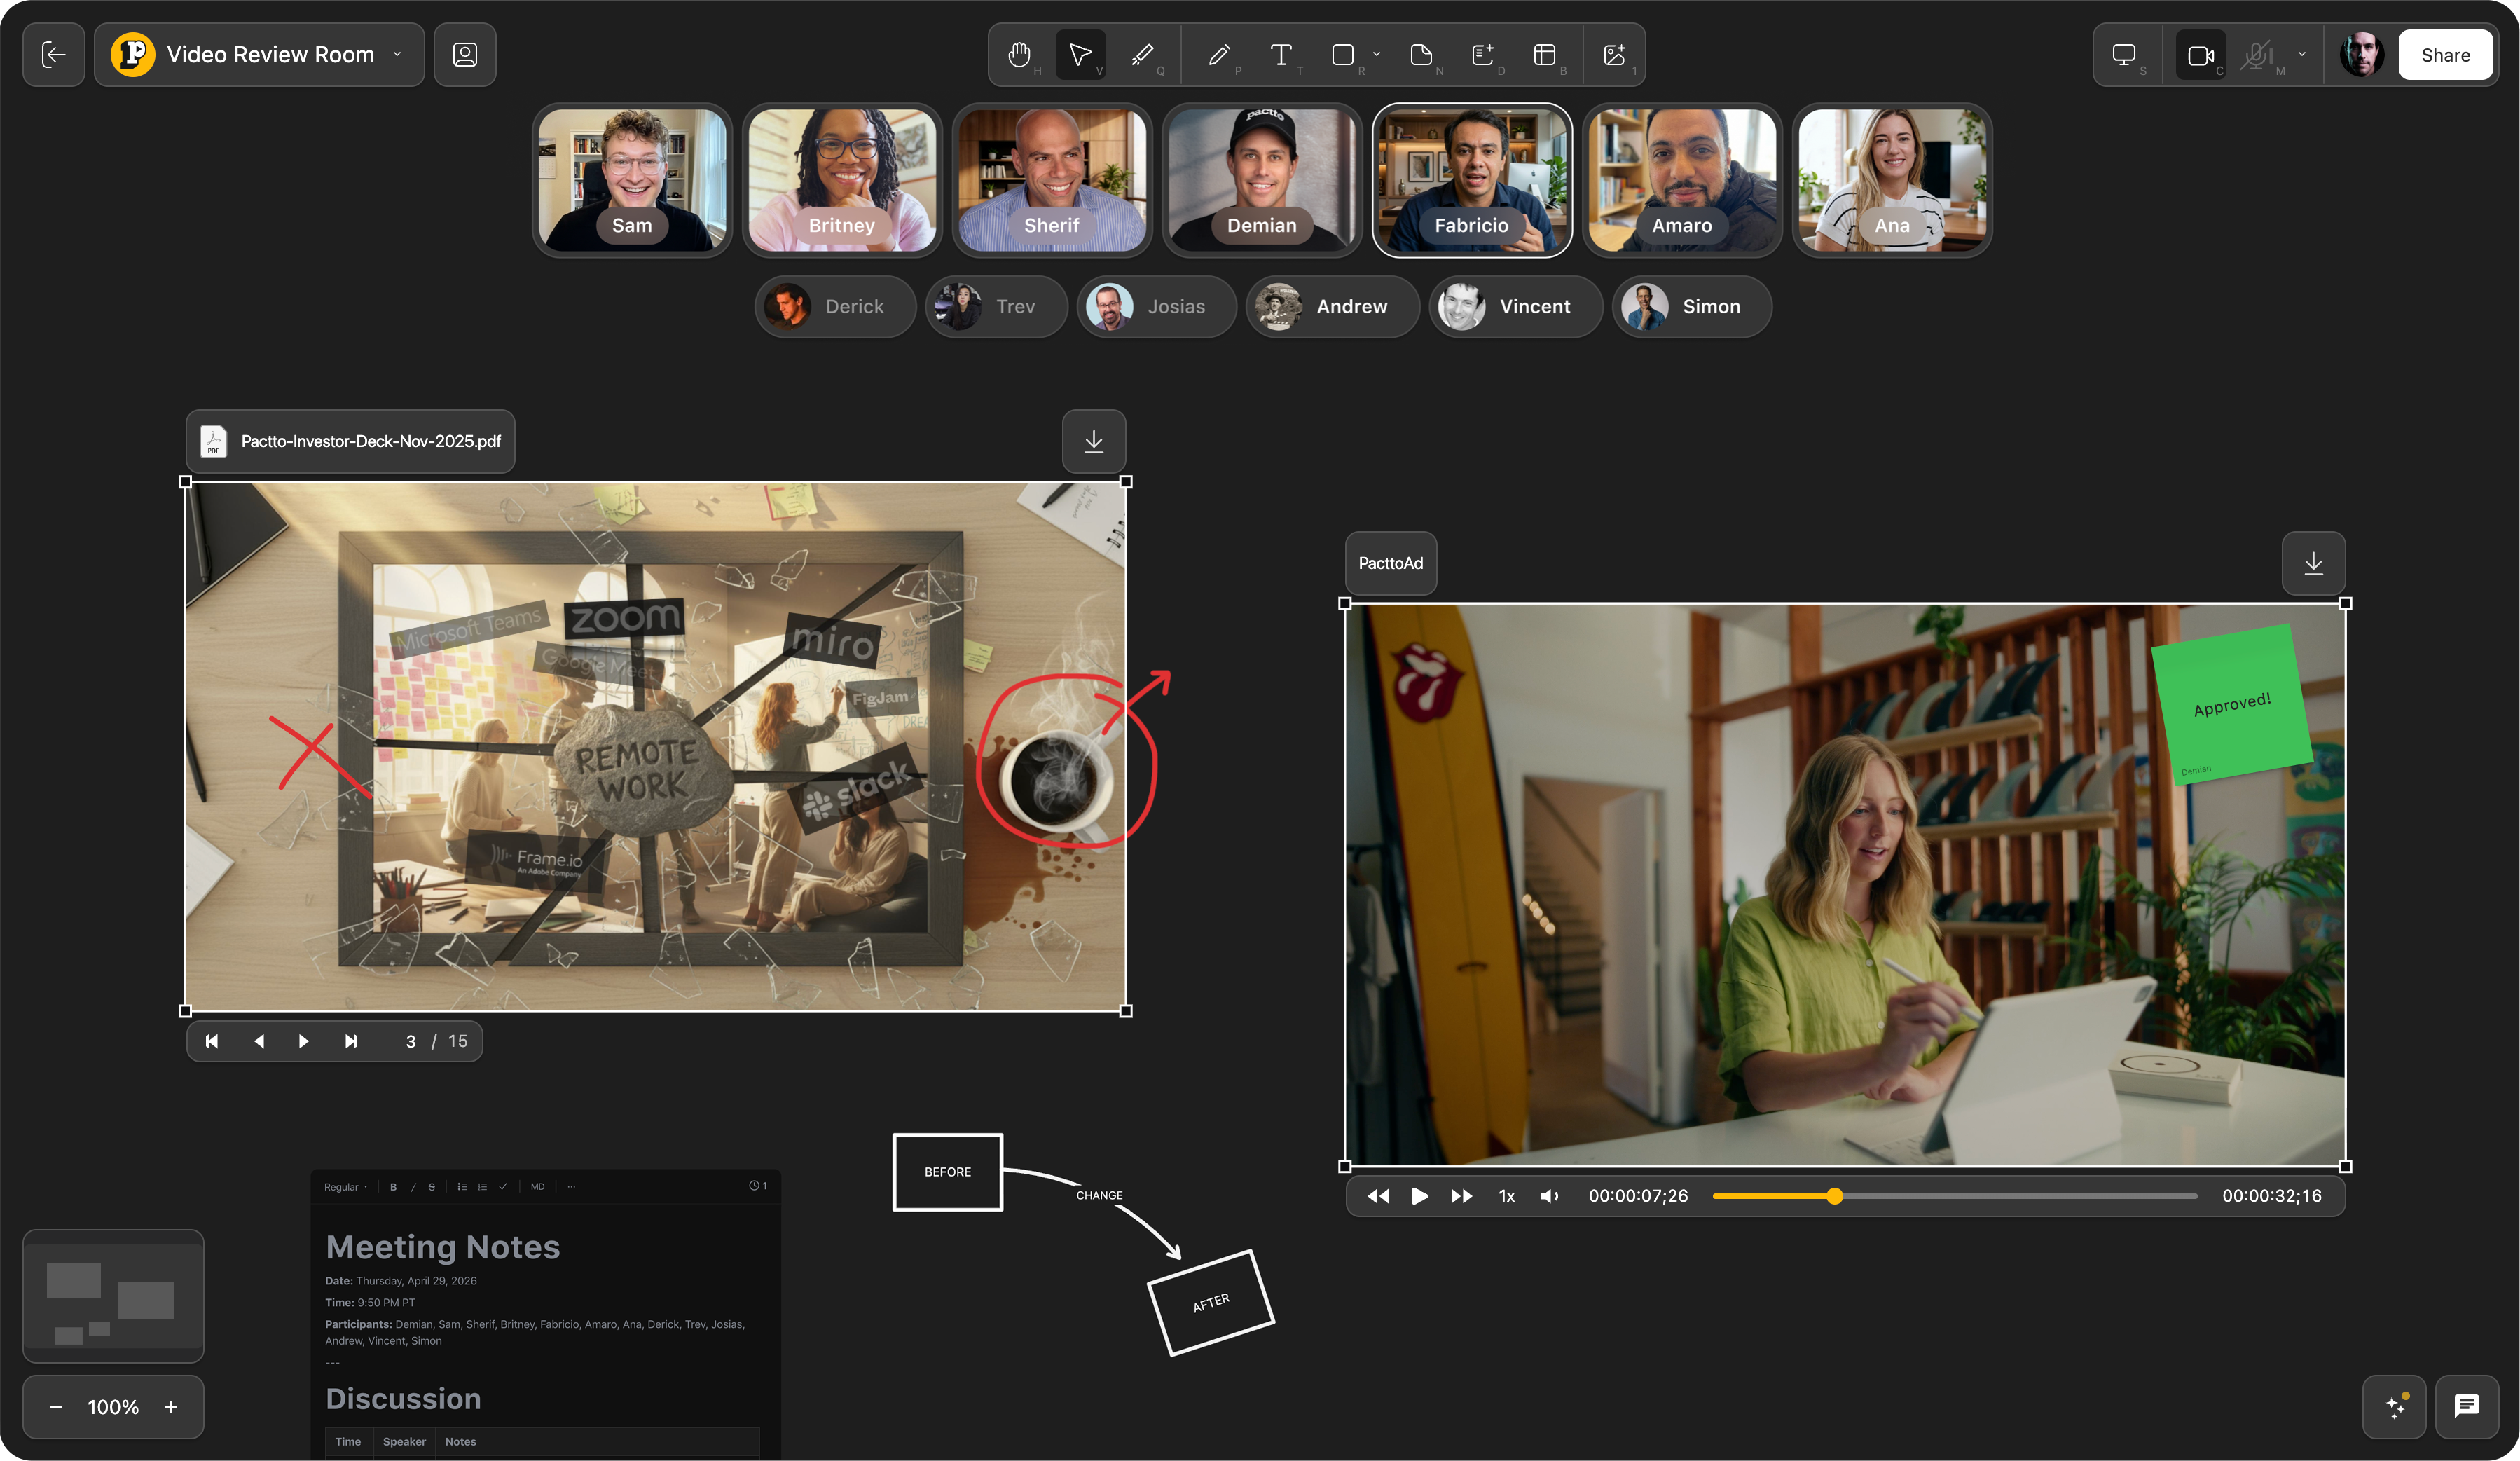Viewport: 2520px width, 1461px height.
Task: Start screen sharing
Action: (x=2124, y=55)
